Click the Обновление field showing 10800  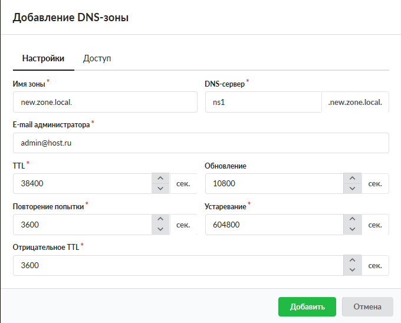point(274,184)
